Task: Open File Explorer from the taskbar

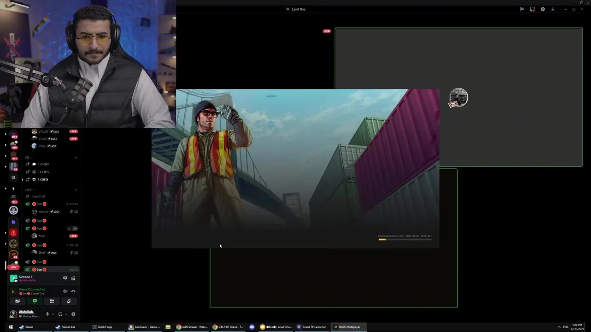Action: [168, 327]
